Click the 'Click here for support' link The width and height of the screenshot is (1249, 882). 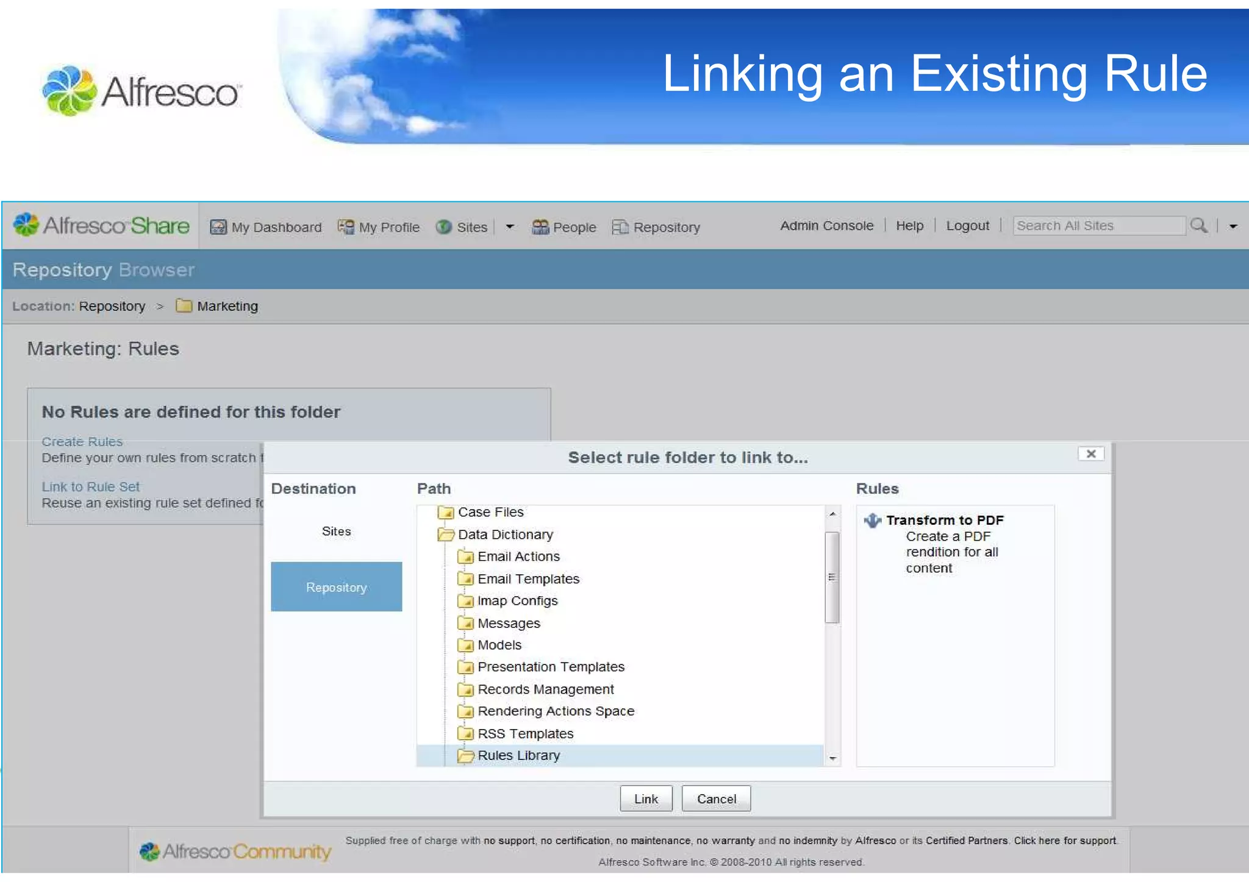[1065, 841]
